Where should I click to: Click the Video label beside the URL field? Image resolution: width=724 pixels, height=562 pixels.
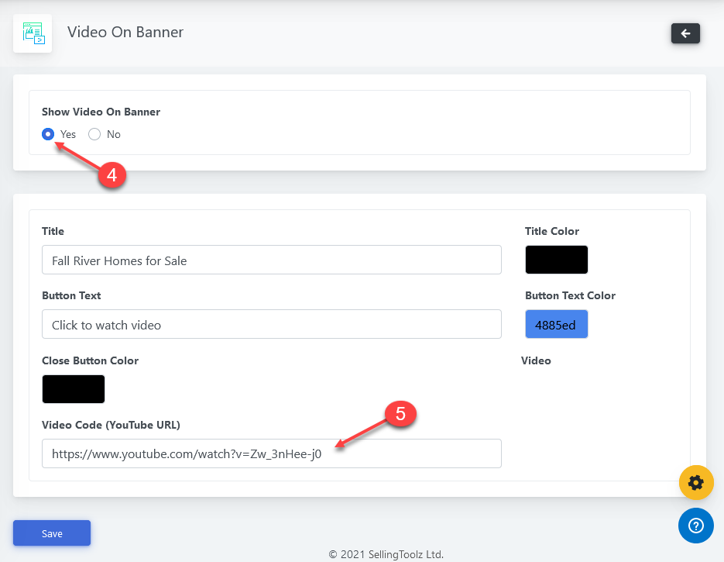(x=536, y=360)
